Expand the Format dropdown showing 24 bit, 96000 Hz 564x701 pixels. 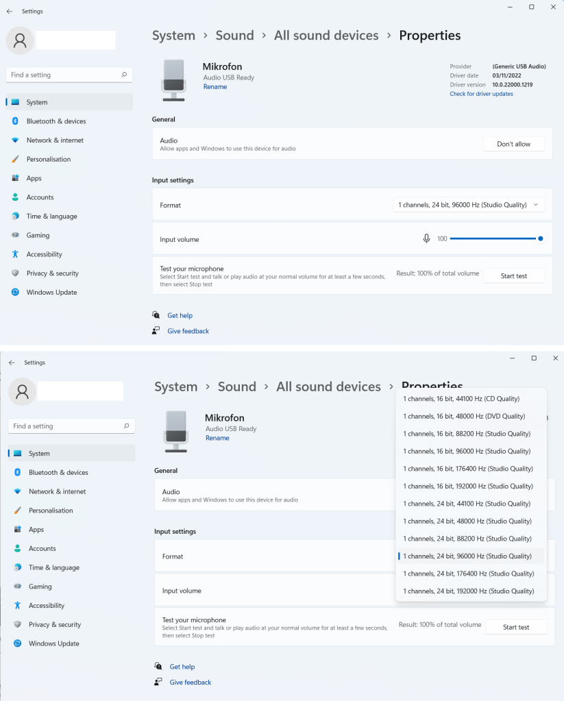[469, 205]
